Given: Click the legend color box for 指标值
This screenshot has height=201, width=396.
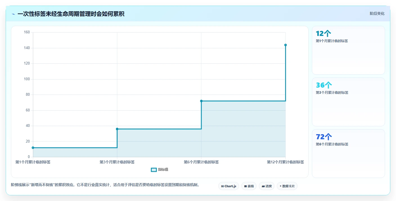Looking at the screenshot, I should (x=154, y=170).
